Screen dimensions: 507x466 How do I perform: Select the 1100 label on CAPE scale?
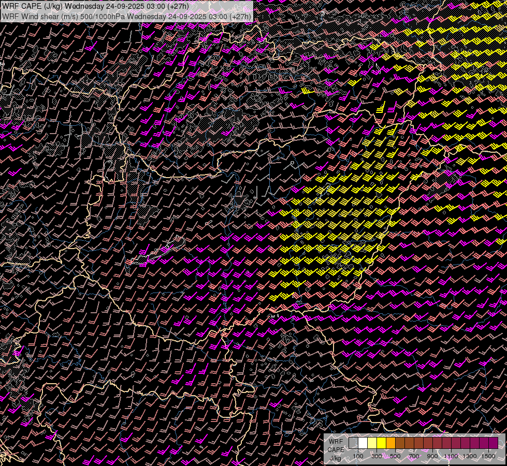point(451,456)
